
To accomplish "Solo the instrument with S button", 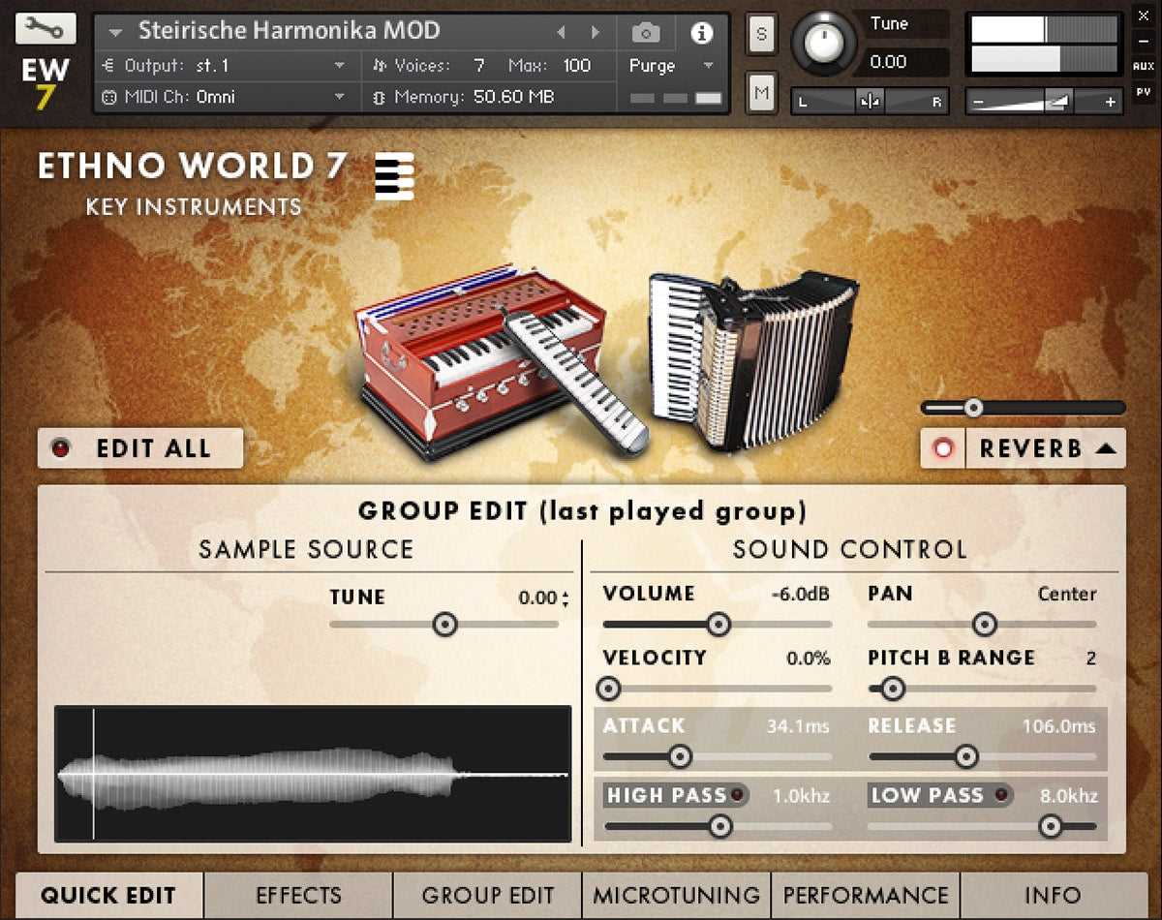I will (761, 34).
